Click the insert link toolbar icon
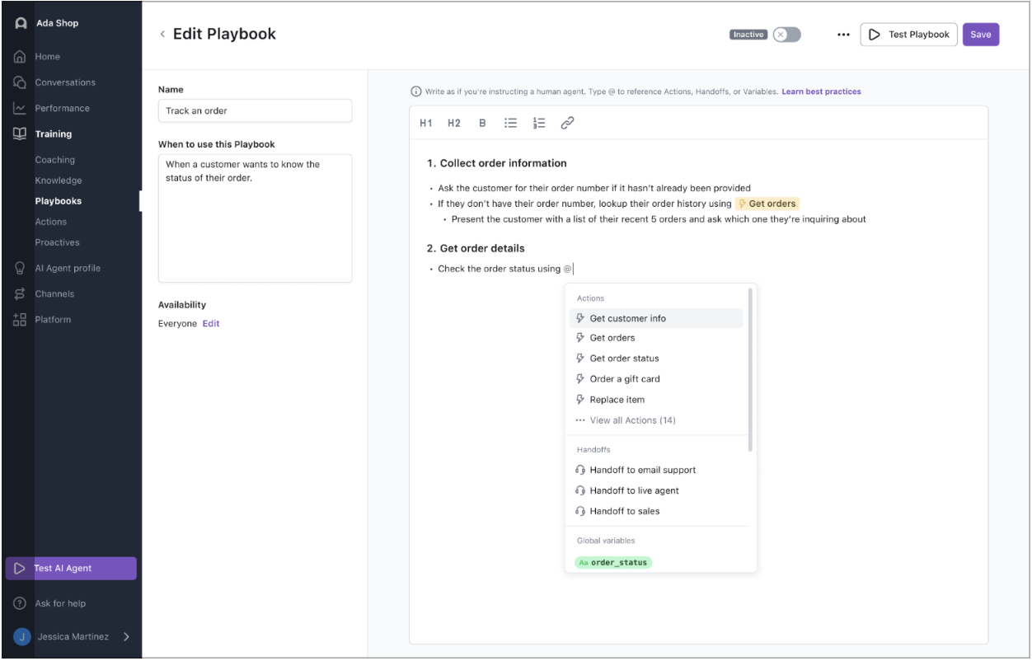1032x661 pixels. (x=567, y=123)
